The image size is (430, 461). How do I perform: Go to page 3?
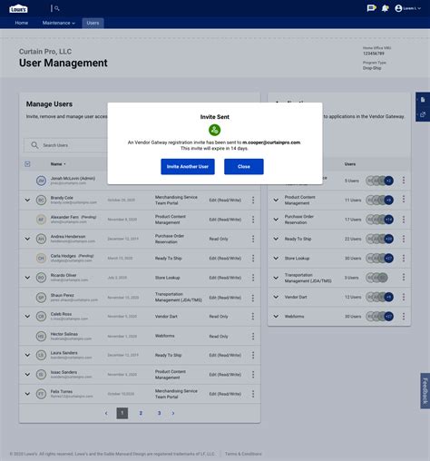pyautogui.click(x=159, y=413)
